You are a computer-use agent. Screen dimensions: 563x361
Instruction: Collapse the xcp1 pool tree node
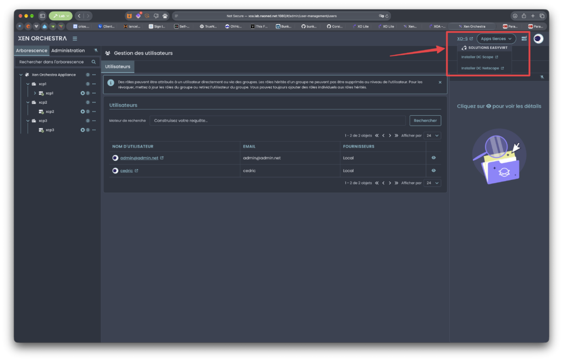click(27, 84)
